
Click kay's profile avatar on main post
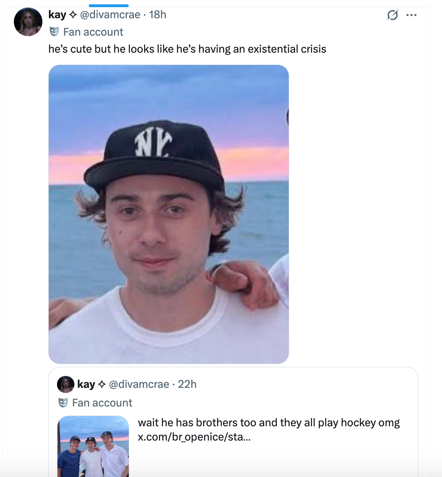click(x=28, y=22)
